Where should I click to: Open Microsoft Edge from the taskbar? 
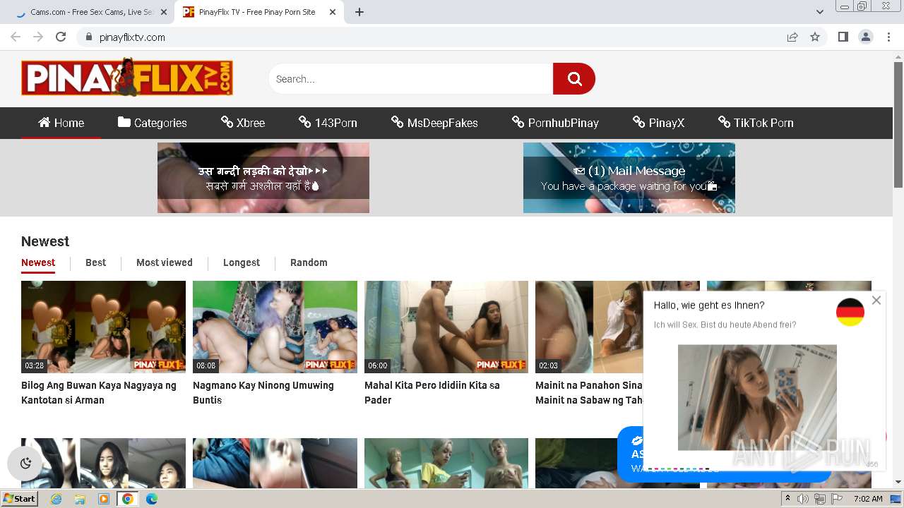[x=152, y=499]
